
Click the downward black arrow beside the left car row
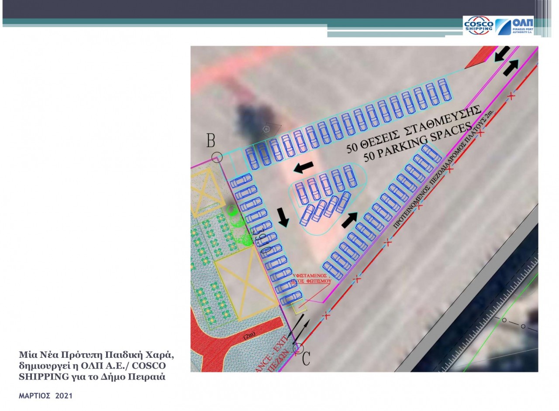[283, 217]
